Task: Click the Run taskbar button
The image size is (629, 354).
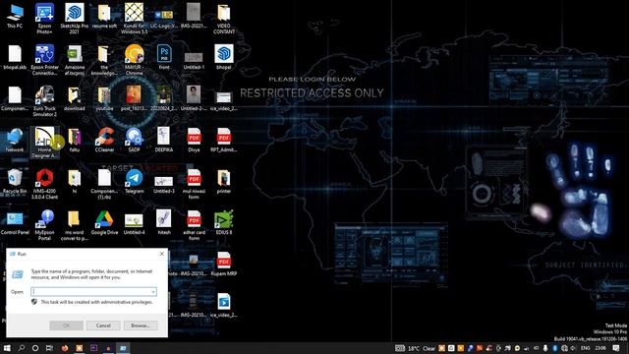Action: 123,348
